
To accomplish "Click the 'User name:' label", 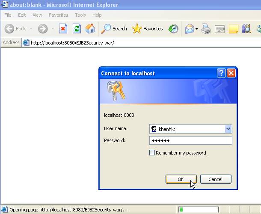I will [116, 128].
